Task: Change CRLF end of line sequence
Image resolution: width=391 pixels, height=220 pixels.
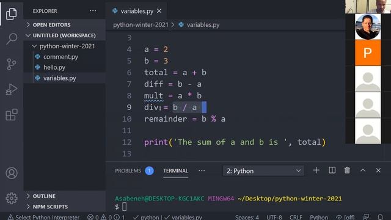Action: click(x=296, y=217)
